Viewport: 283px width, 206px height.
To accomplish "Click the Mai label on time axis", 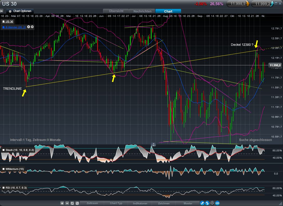I will point(69,16).
